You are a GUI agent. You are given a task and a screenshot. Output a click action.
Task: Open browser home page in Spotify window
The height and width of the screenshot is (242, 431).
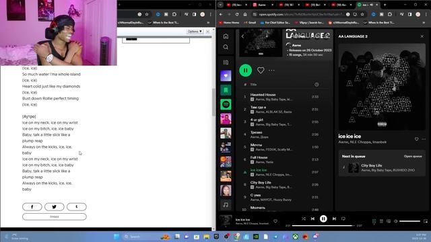coord(245,14)
